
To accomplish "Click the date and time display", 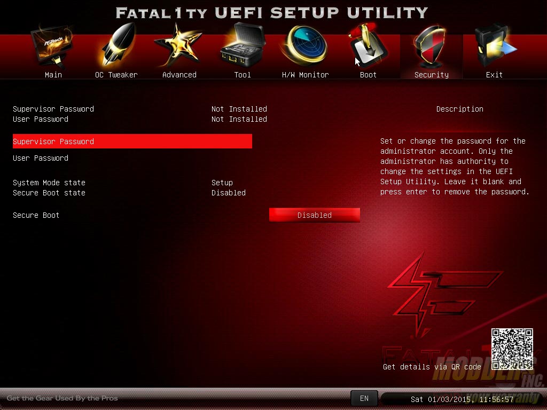I will pos(462,399).
